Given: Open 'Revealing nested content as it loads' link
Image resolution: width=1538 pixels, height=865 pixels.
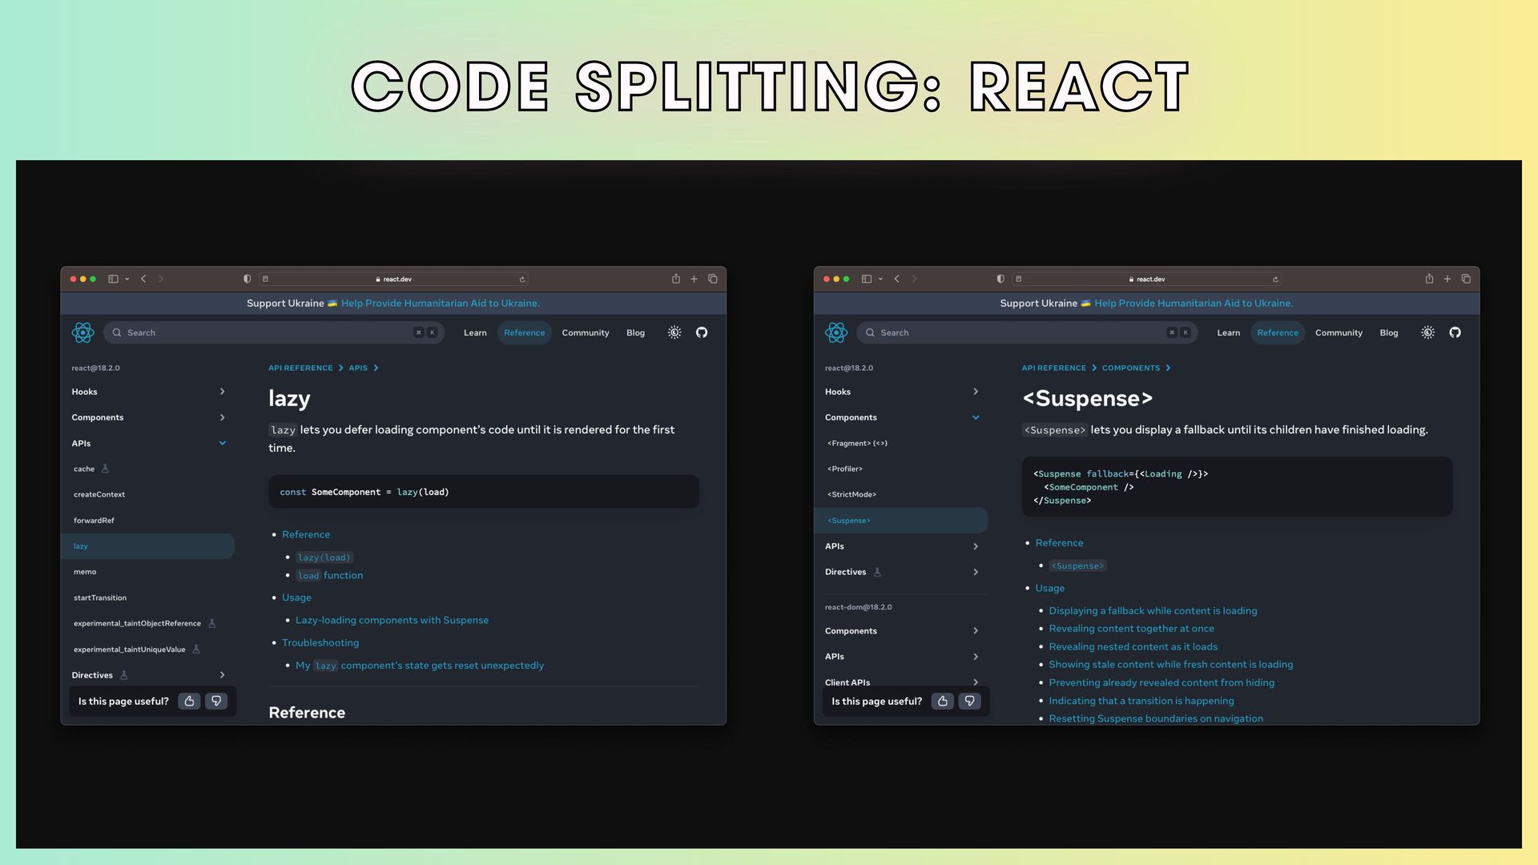Looking at the screenshot, I should click(1133, 646).
